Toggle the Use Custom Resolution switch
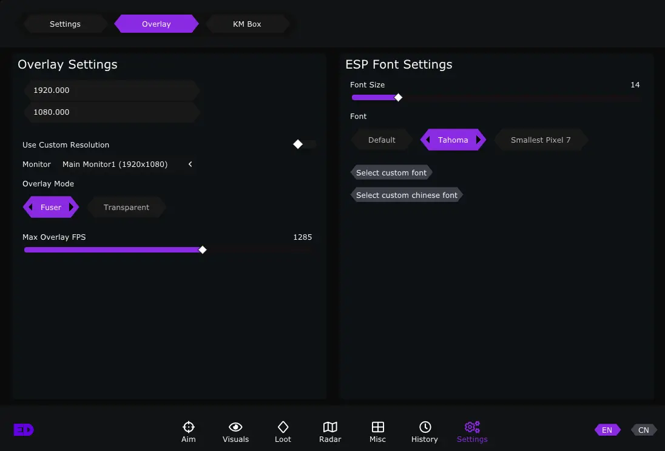Viewport: 665px width, 451px height. coord(304,144)
